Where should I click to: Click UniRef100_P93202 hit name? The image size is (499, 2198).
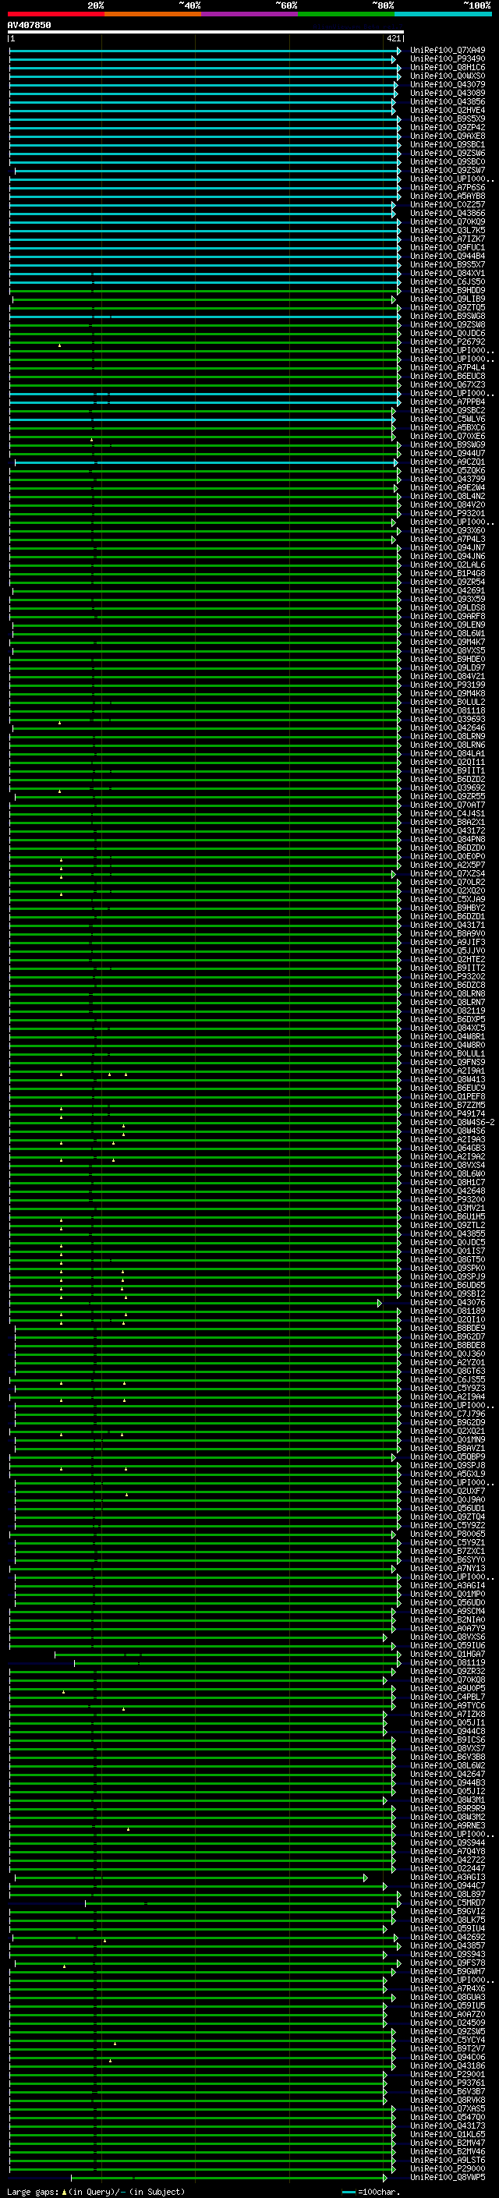tap(448, 976)
